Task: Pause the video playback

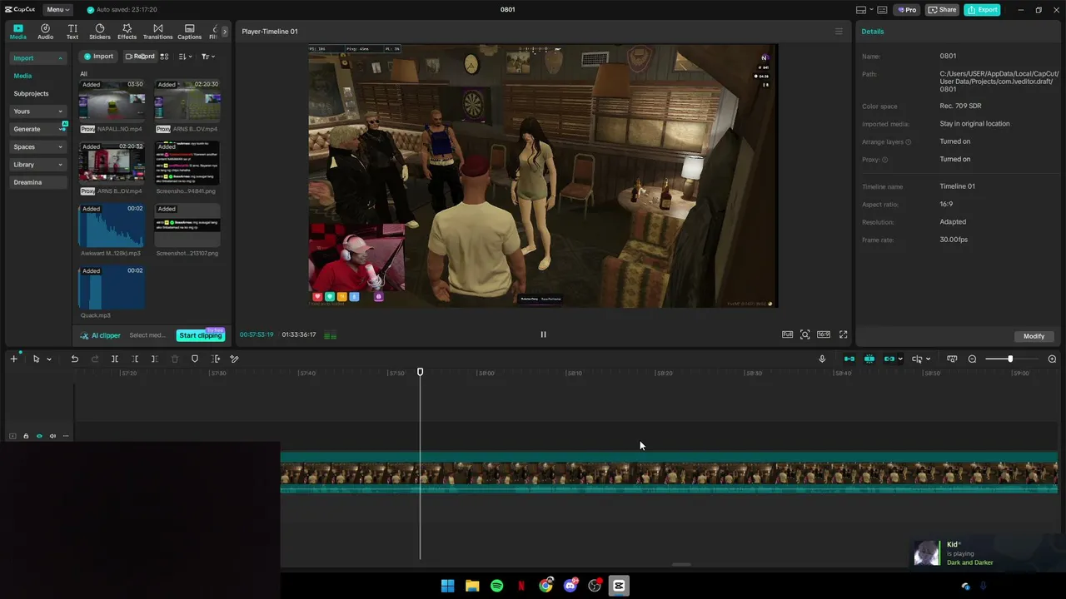Action: point(543,334)
